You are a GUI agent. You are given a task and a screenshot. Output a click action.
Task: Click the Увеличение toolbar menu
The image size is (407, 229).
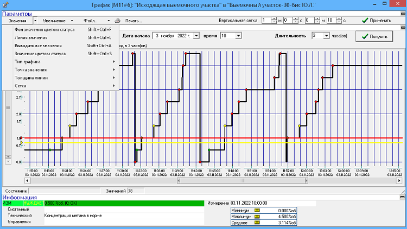point(54,21)
